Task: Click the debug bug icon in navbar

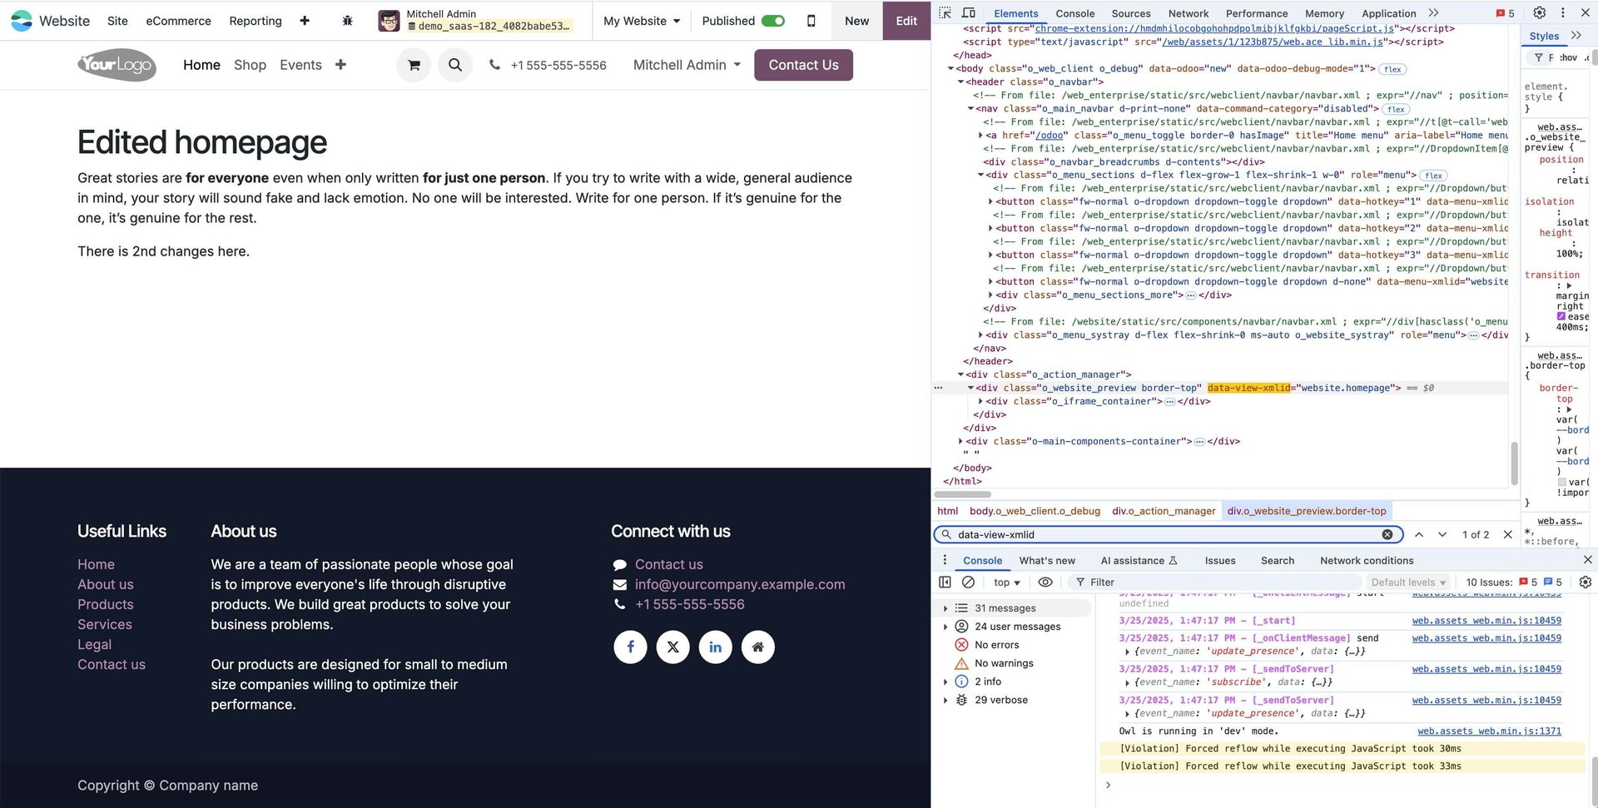Action: tap(348, 21)
